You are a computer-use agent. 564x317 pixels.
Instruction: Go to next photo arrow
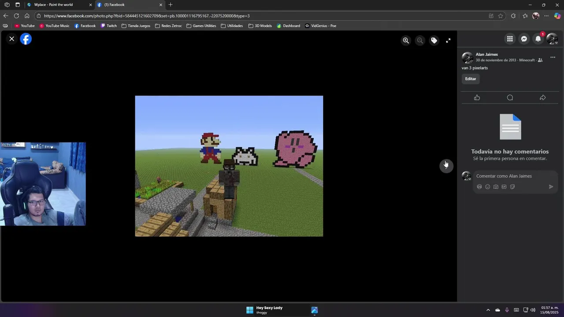point(446,166)
